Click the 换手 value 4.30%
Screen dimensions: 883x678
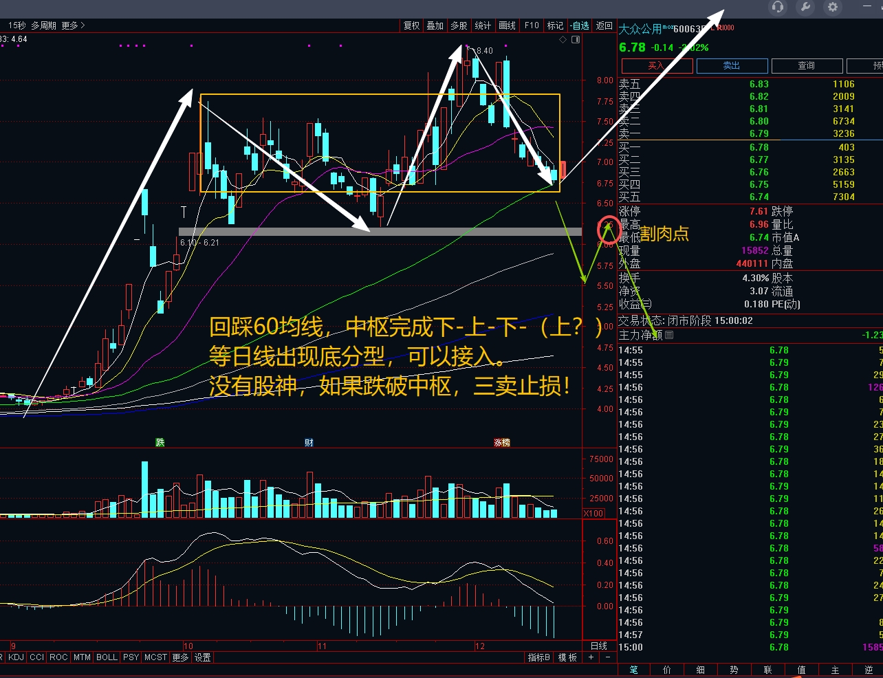click(756, 278)
